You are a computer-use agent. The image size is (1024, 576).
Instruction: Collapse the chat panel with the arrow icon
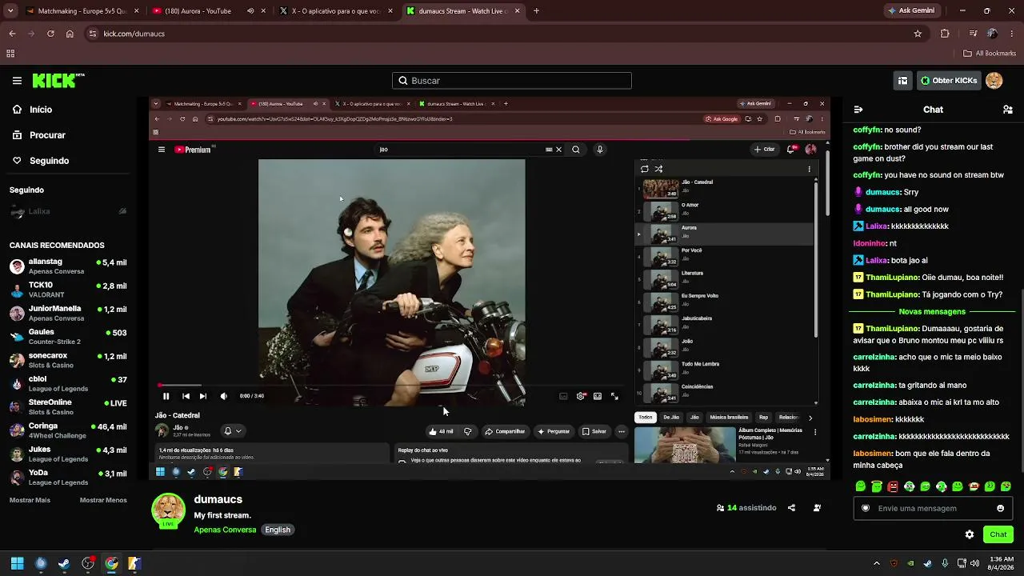tap(858, 110)
